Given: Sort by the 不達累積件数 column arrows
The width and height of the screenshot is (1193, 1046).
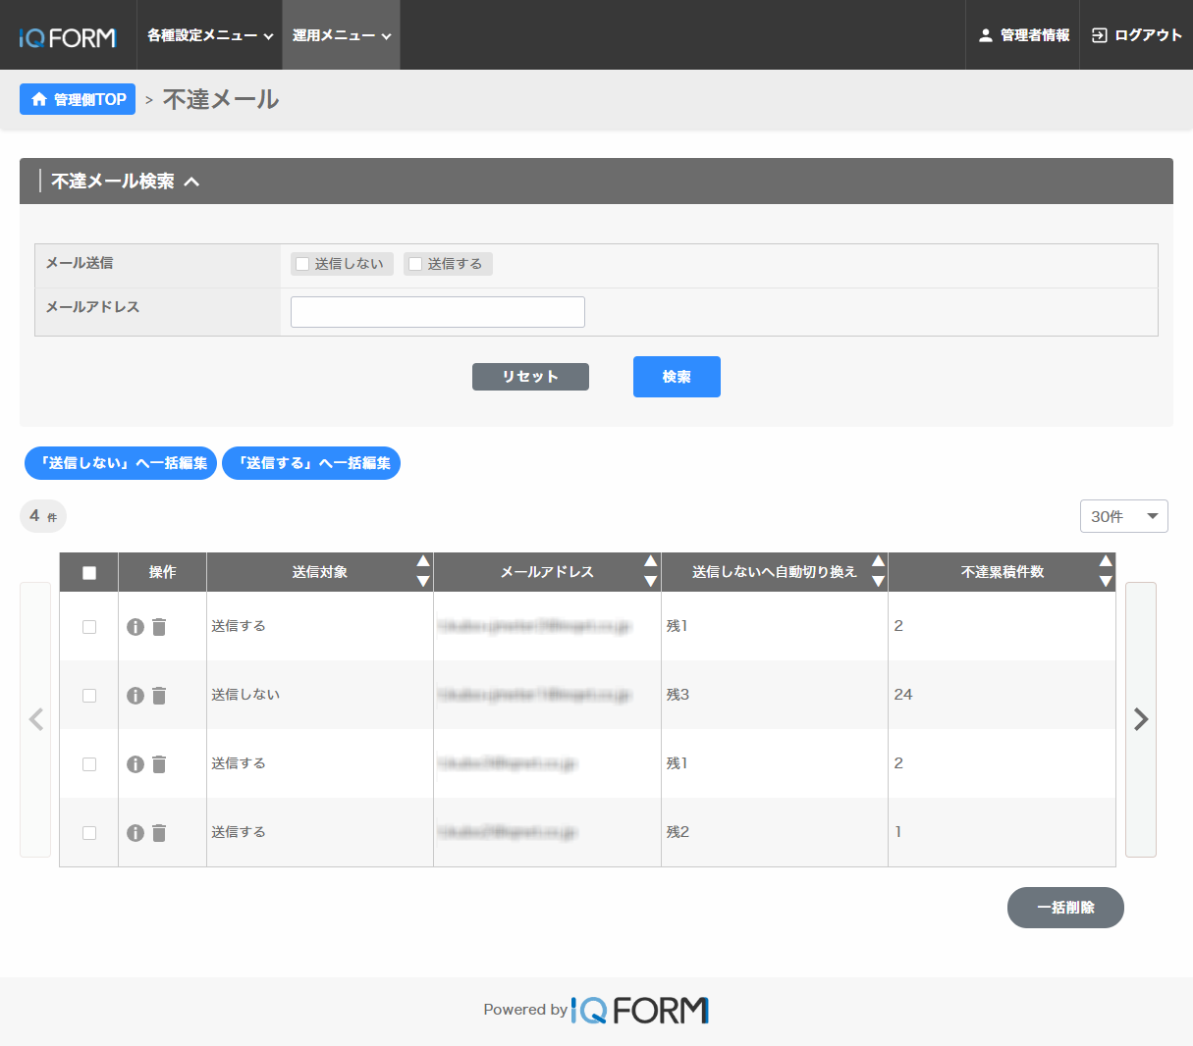Looking at the screenshot, I should click(x=1106, y=571).
